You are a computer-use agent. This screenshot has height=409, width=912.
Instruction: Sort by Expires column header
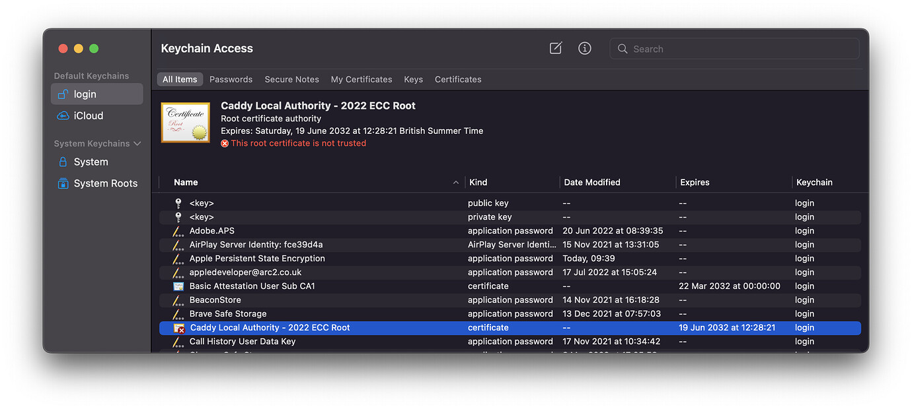694,182
